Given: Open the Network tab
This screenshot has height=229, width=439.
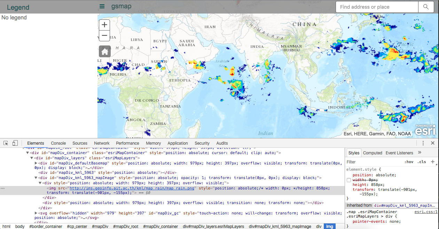Looking at the screenshot, I should (102, 143).
